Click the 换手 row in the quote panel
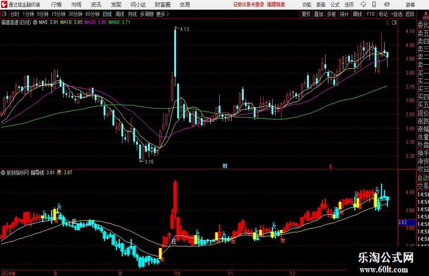The width and height of the screenshot is (429, 276). 423,153
